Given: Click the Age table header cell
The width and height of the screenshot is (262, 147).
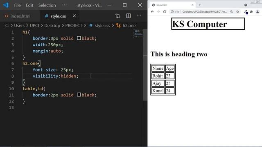Looking at the screenshot, I should (x=170, y=68).
